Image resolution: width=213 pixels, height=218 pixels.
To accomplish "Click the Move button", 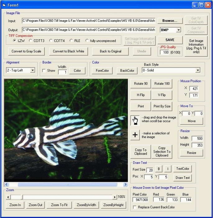I will click(192, 121).
